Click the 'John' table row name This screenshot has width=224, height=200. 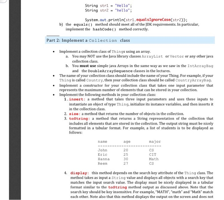pyautogui.click(x=102, y=150)
